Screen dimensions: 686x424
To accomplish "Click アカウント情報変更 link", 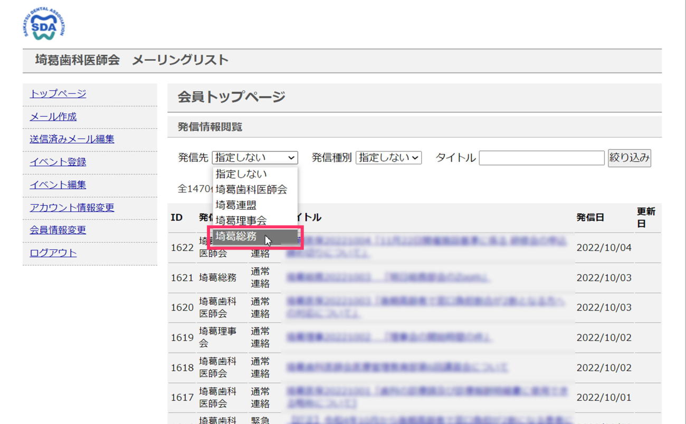I will 72,207.
